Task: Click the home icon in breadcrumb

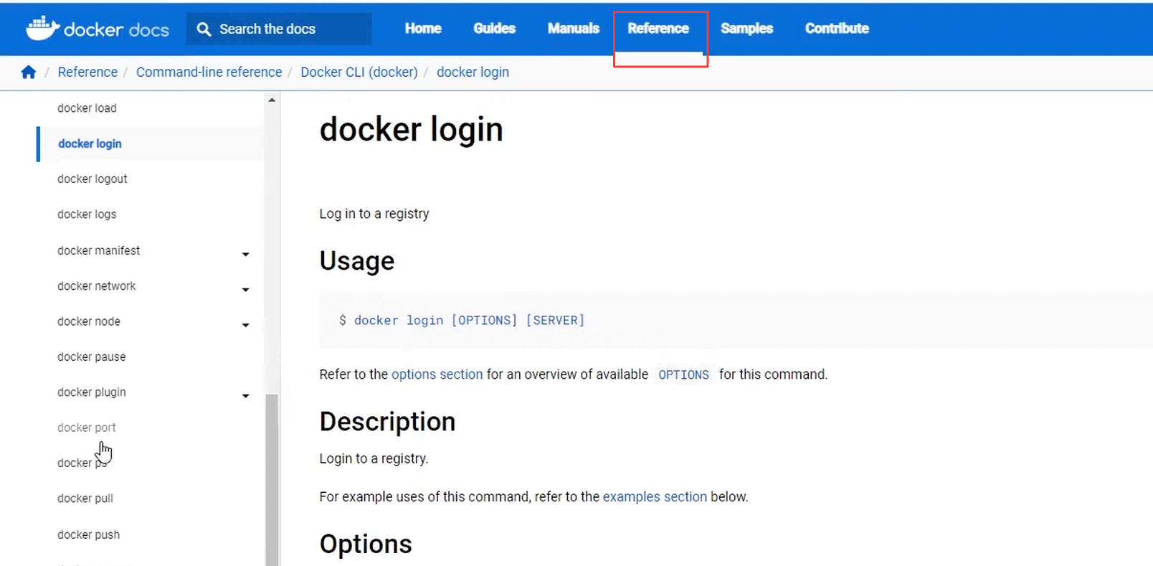Action: (29, 72)
